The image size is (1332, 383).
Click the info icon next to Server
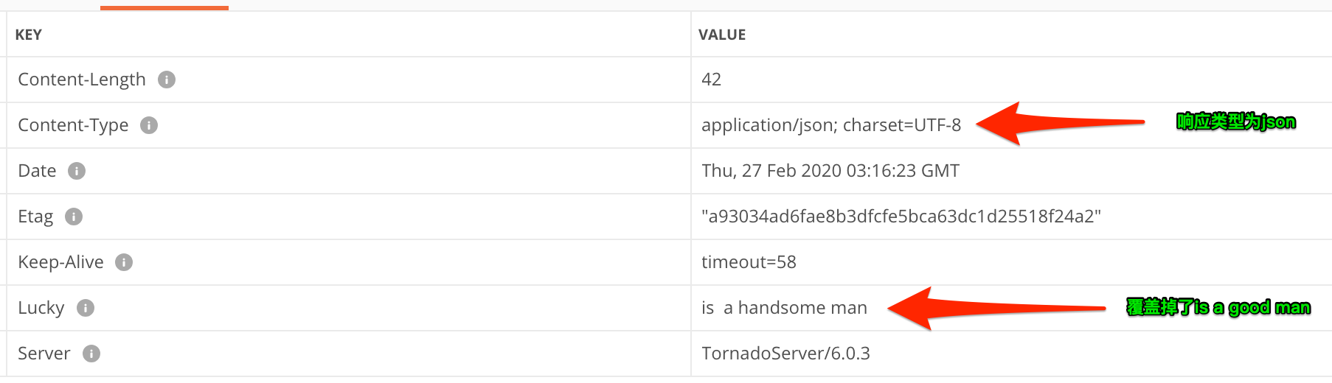(x=91, y=354)
